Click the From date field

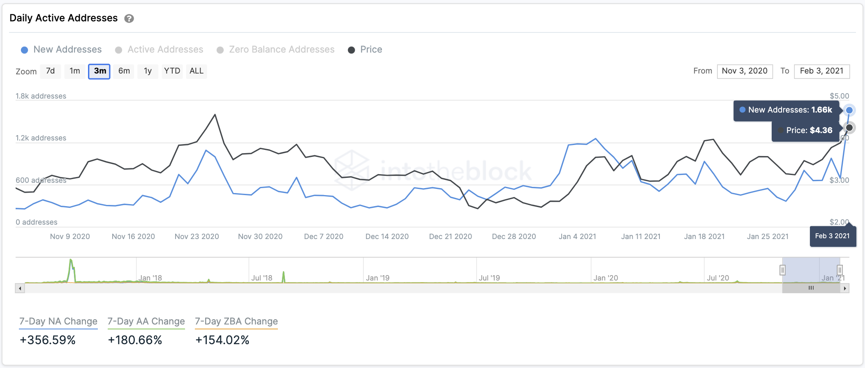745,71
